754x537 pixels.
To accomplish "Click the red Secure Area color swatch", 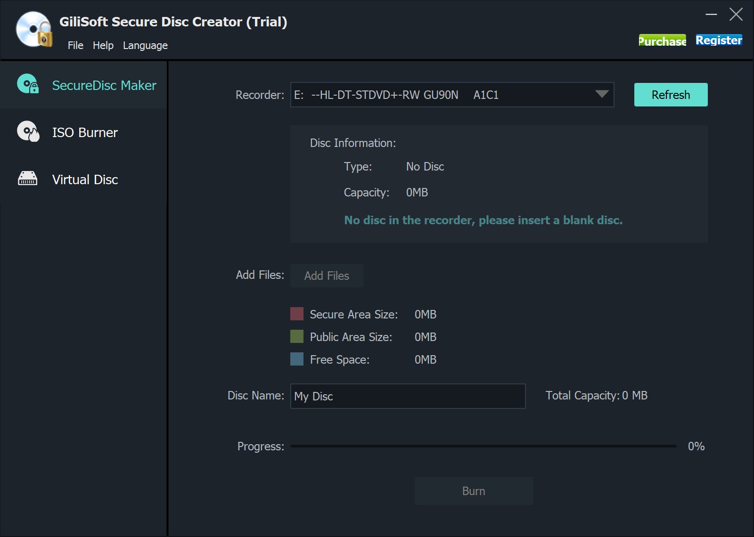I will coord(297,314).
